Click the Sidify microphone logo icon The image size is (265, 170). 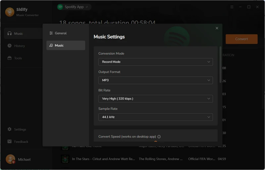coord(10,12)
